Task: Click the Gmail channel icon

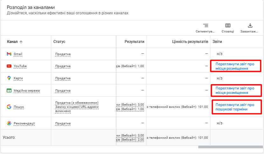Action: click(x=9, y=54)
